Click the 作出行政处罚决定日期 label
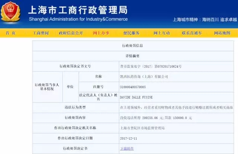The width and height of the screenshot is (238, 154). click(75, 138)
